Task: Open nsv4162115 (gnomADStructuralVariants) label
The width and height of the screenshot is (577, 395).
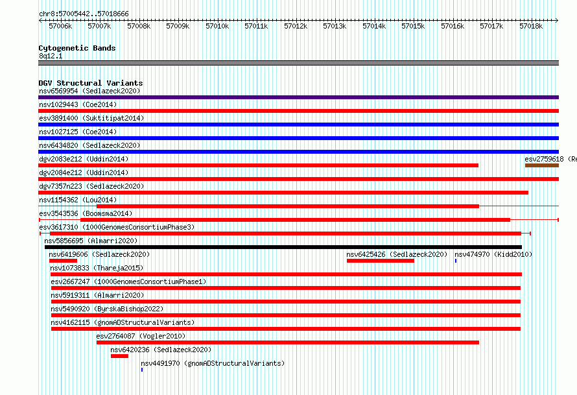Action: pyautogui.click(x=123, y=322)
